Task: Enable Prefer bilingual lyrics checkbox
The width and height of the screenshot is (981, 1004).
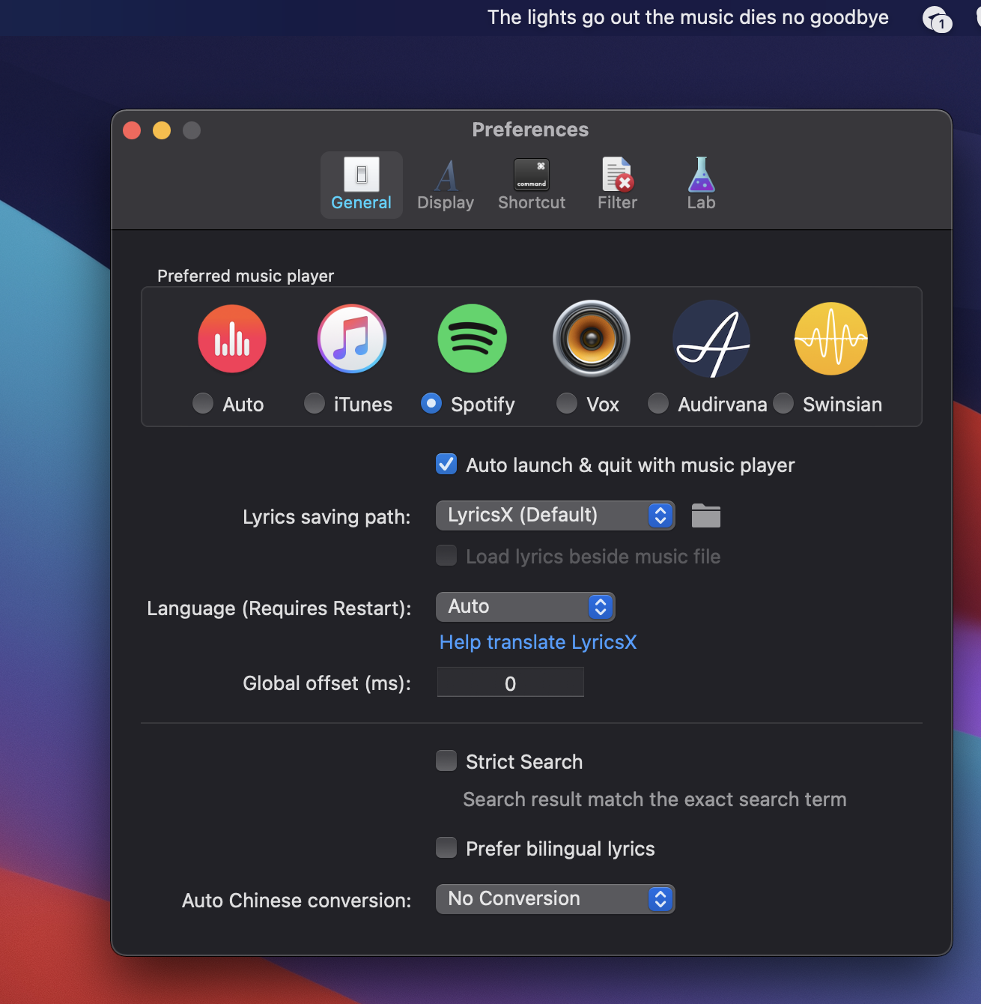Action: [446, 847]
